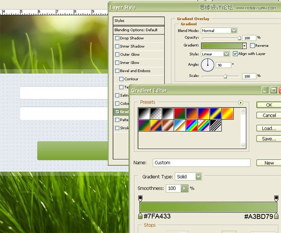The height and width of the screenshot is (233, 281).
Task: Click the Load... button
Action: point(269,128)
